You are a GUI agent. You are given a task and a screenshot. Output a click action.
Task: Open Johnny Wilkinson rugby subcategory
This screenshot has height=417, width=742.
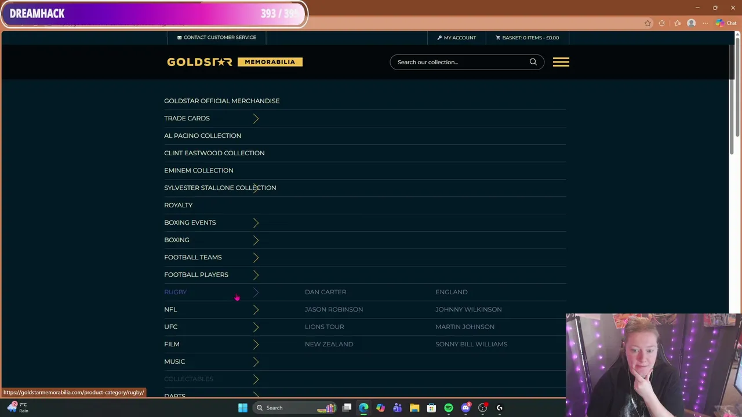coord(468,309)
